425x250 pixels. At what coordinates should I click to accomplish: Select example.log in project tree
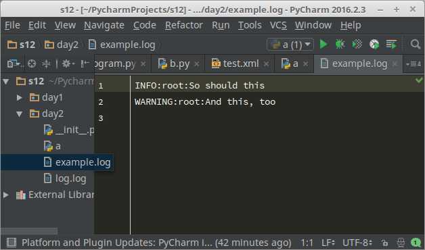[x=77, y=163]
